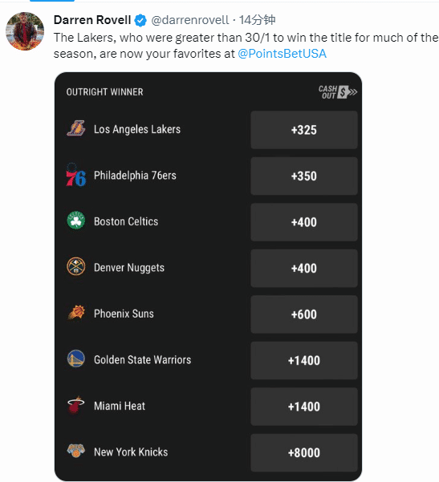Image resolution: width=439 pixels, height=482 pixels.
Task: Select the Miami Heat +1400 odds
Action: click(x=304, y=407)
